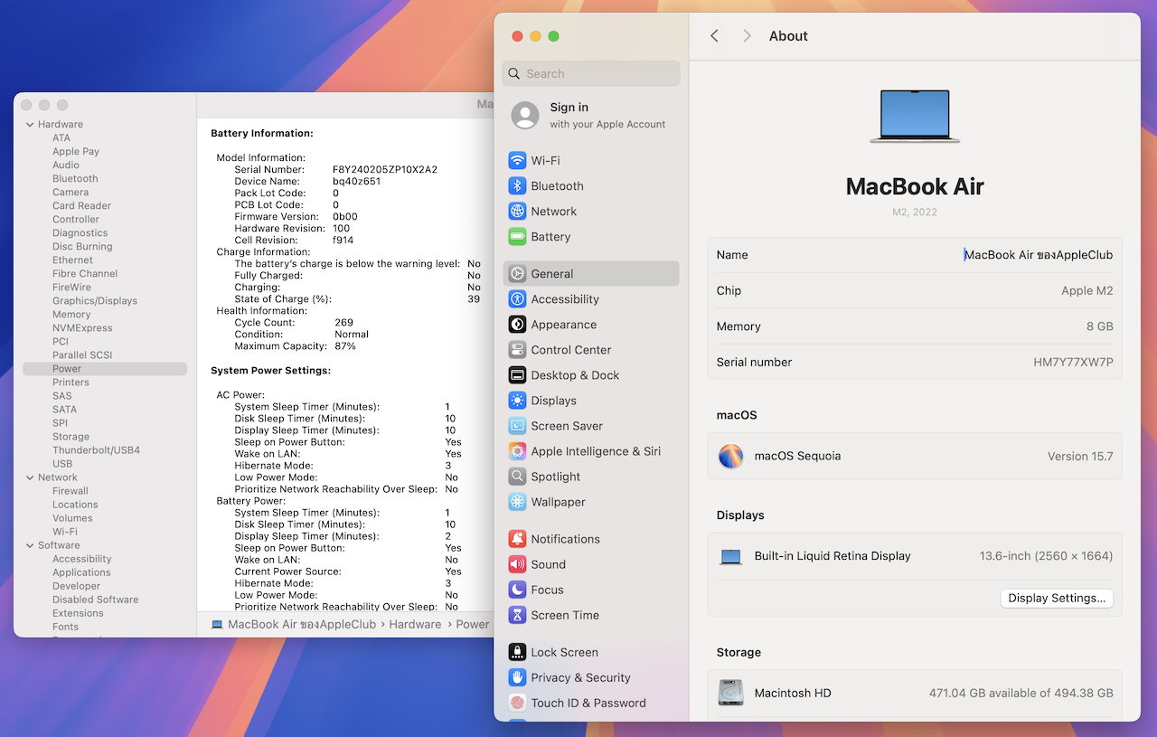Click the MacBook Air laptop image
1157x737 pixels.
(x=915, y=116)
